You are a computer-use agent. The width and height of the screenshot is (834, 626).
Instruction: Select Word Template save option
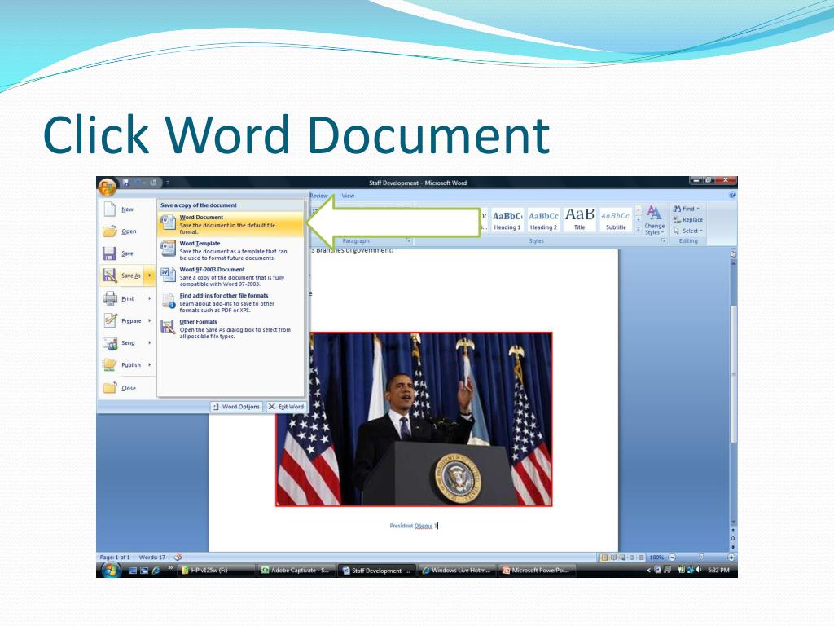(230, 250)
